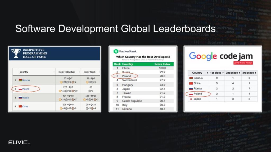Click the trophy icon in Hall of Fame header
Viewport: 271px width, 152px height.
pyautogui.click(x=16, y=53)
